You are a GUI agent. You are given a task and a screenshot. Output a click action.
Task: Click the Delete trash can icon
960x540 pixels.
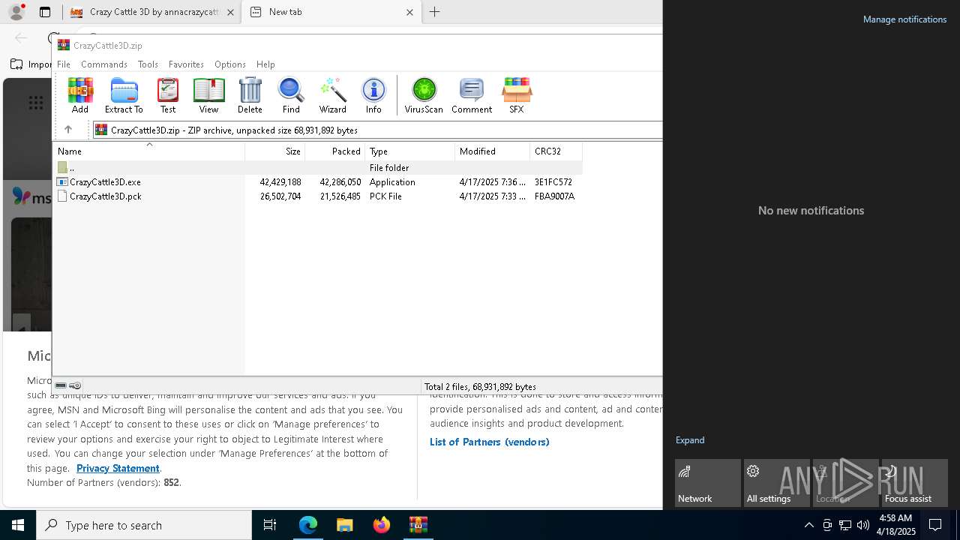coord(250,95)
